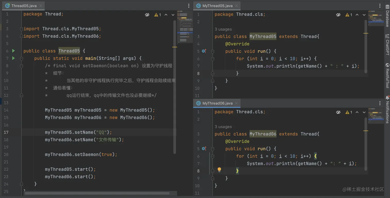Open tab options menu for Thread05.java pane

pyautogui.click(x=189, y=5)
